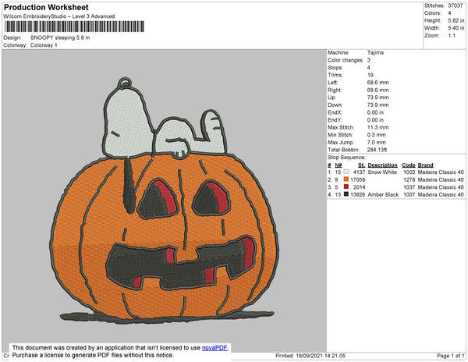Click 'Amber Black' description in row 4

click(383, 194)
